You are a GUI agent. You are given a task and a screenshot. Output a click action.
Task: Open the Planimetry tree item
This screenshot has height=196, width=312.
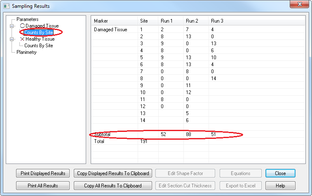[26, 52]
